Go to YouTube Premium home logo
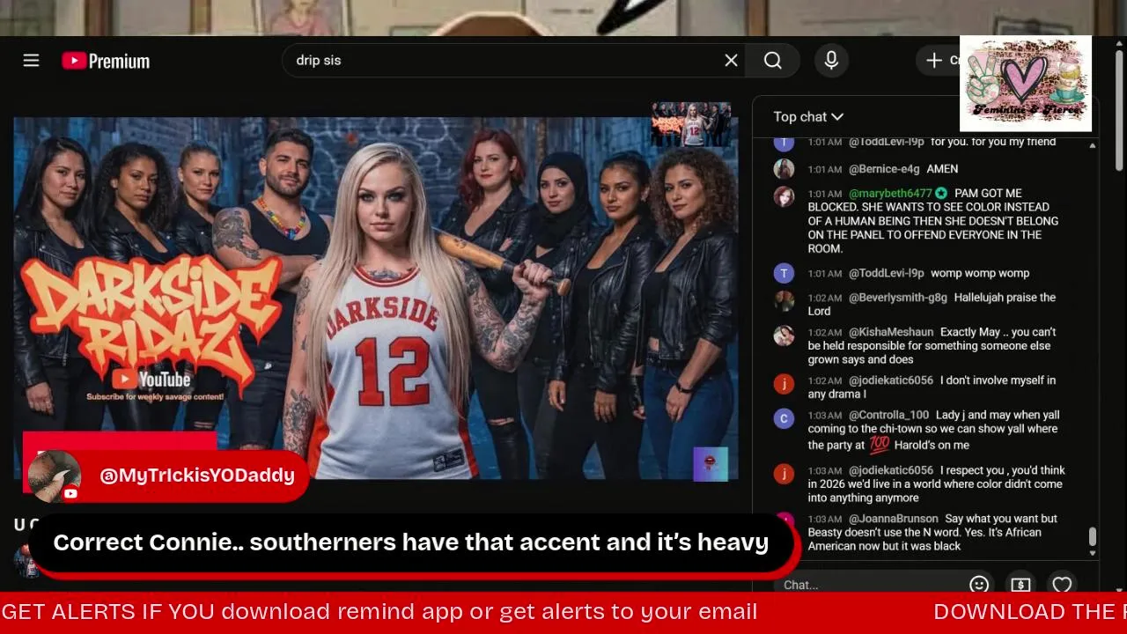Viewport: 1127px width, 634px height. coord(106,61)
